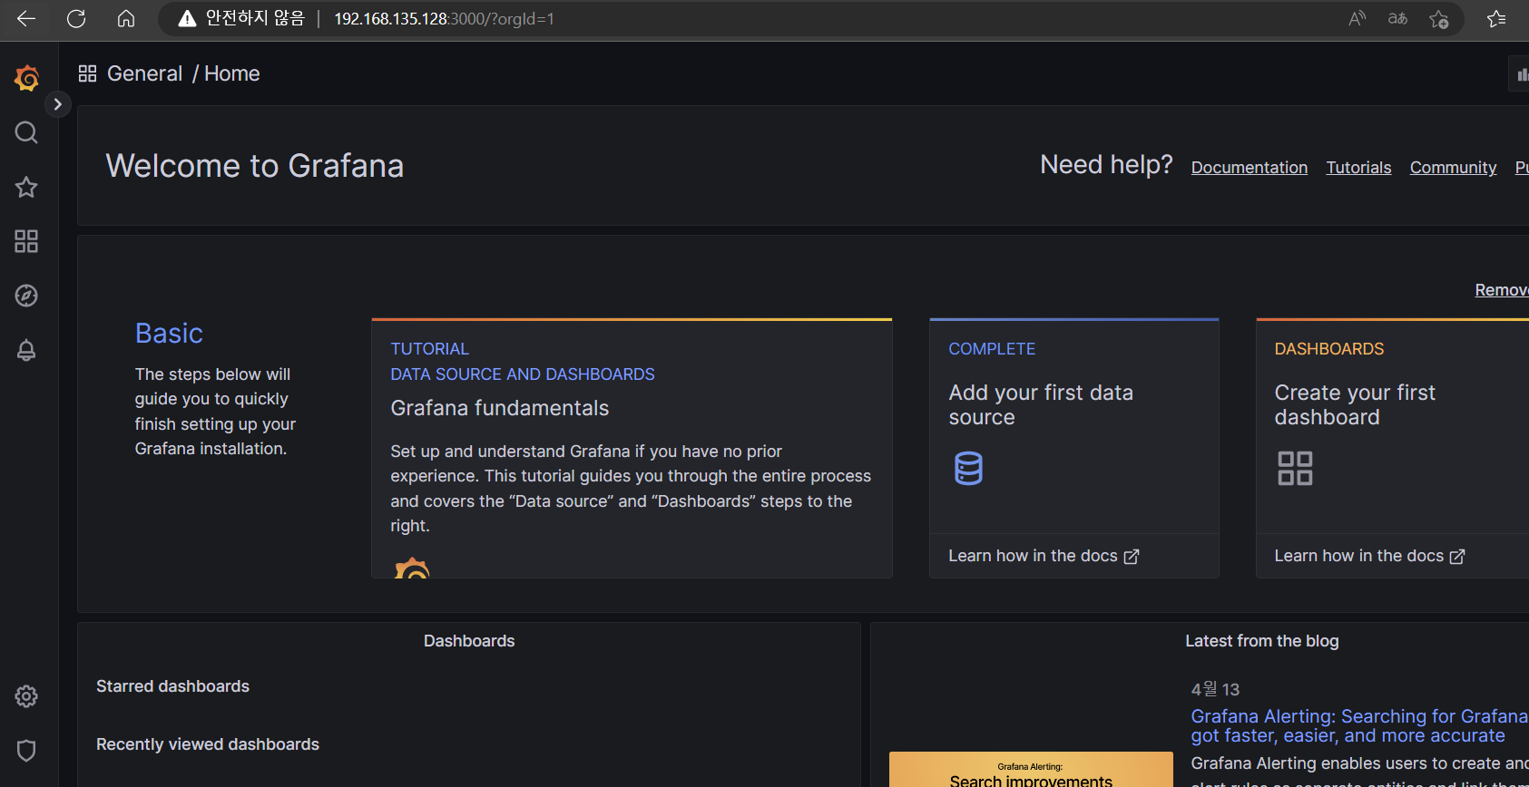Click Learn how in the docs under data source

[x=1044, y=556]
